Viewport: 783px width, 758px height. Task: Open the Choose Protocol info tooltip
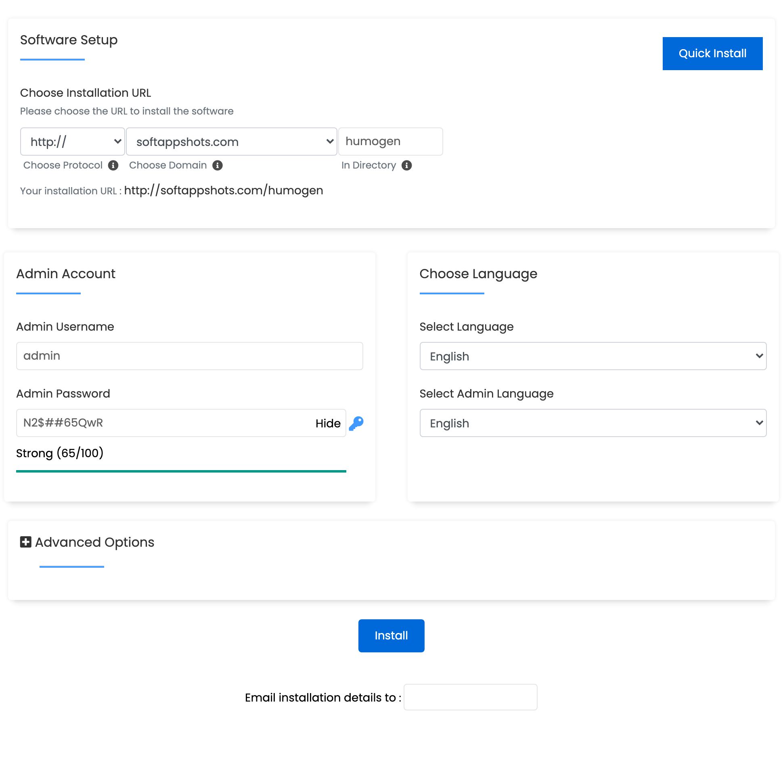coord(113,165)
